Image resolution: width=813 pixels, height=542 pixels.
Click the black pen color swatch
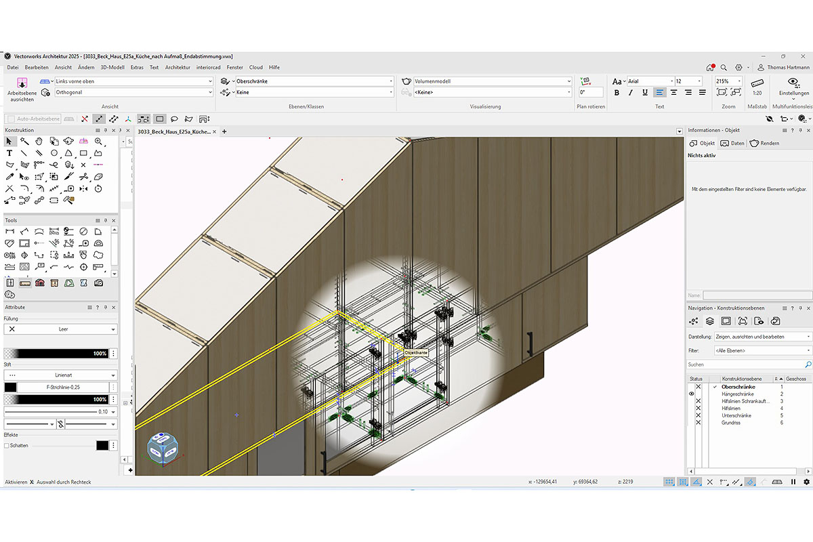click(x=10, y=388)
